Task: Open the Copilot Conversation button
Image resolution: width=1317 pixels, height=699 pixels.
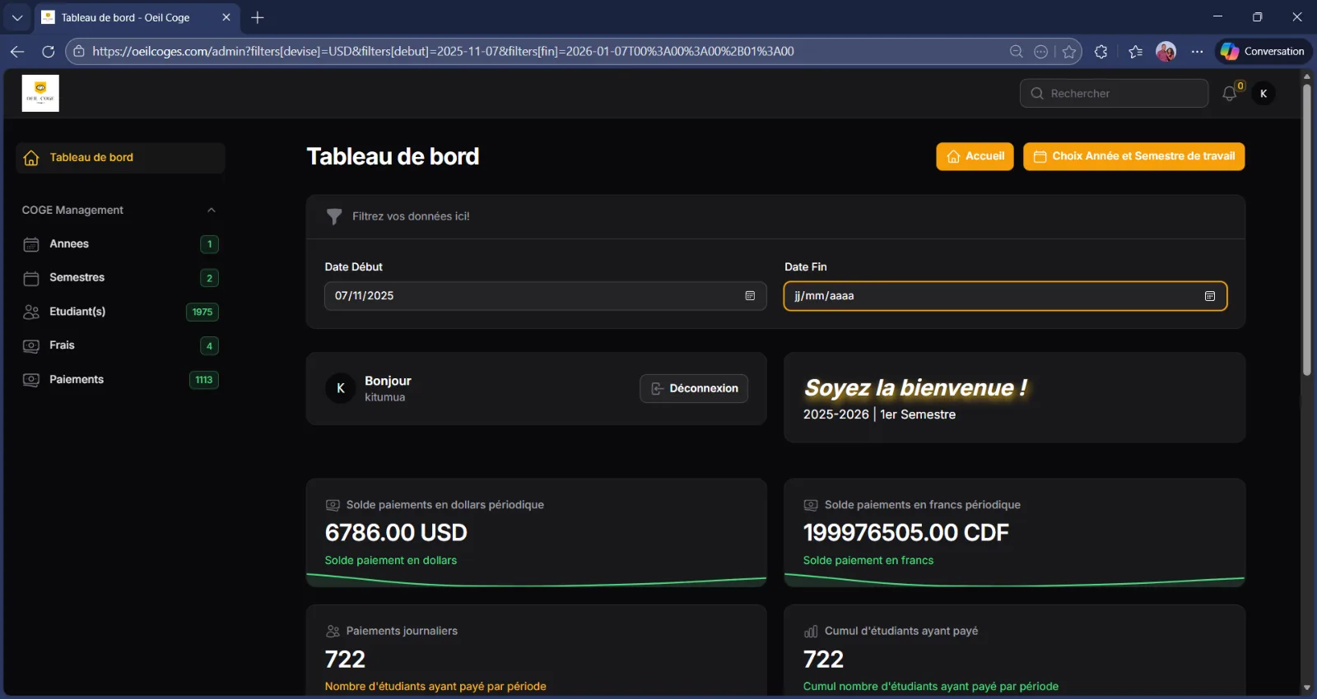Action: 1263,51
